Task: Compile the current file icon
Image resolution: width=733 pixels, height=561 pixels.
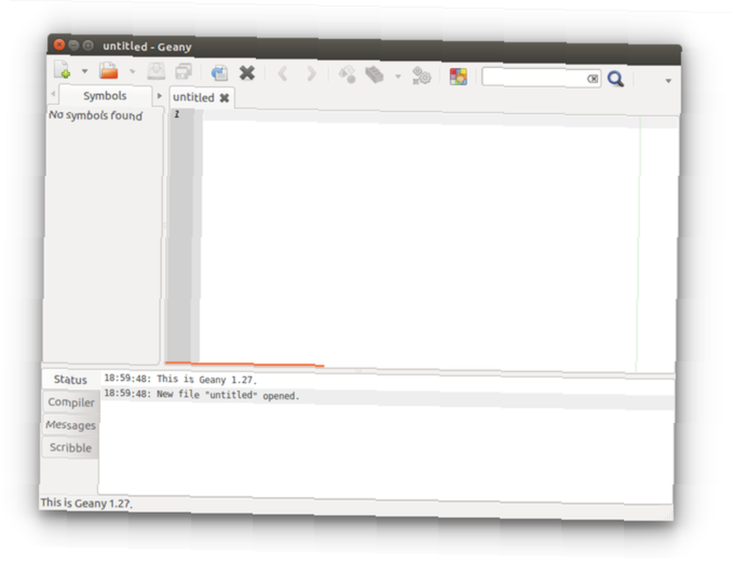Action: (347, 74)
